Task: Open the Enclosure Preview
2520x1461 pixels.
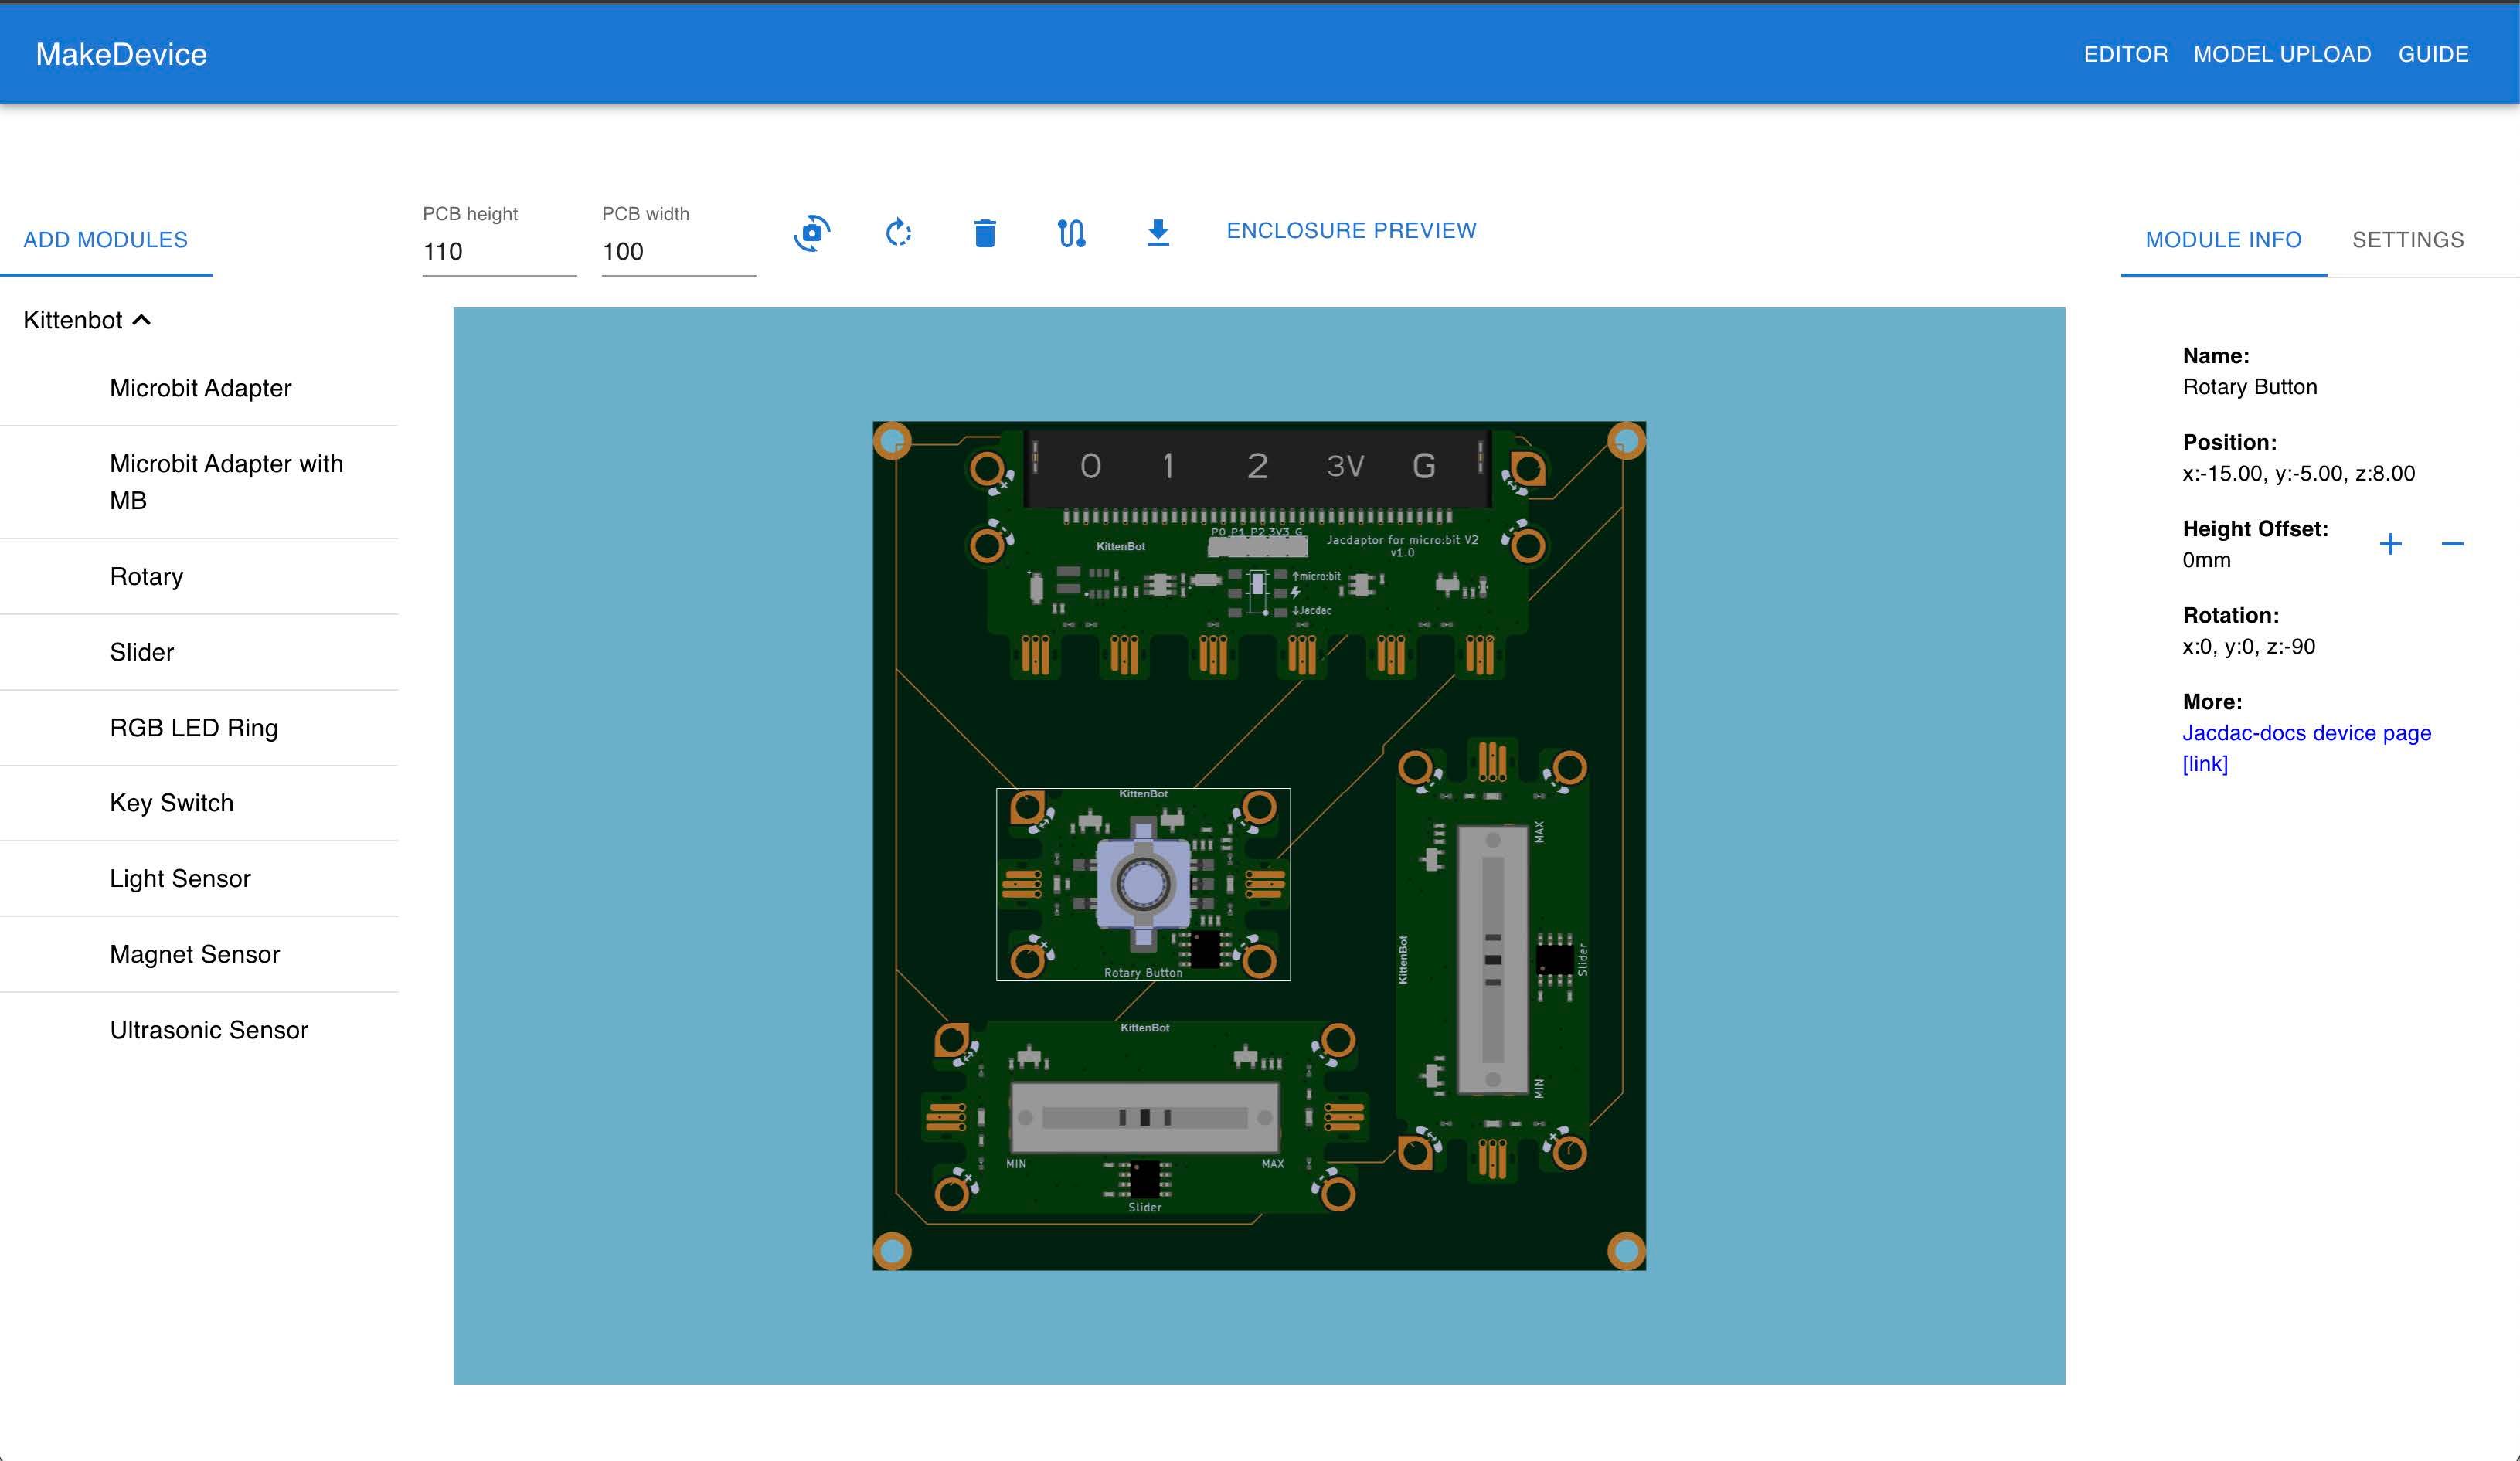Action: [1351, 231]
